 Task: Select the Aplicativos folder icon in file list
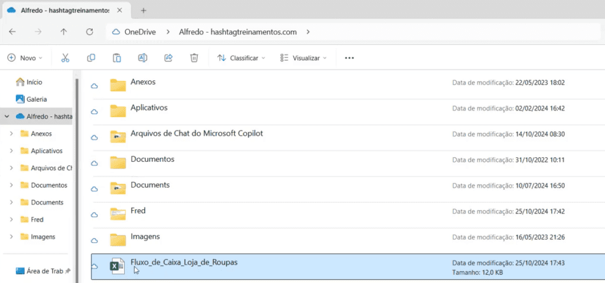click(x=118, y=111)
